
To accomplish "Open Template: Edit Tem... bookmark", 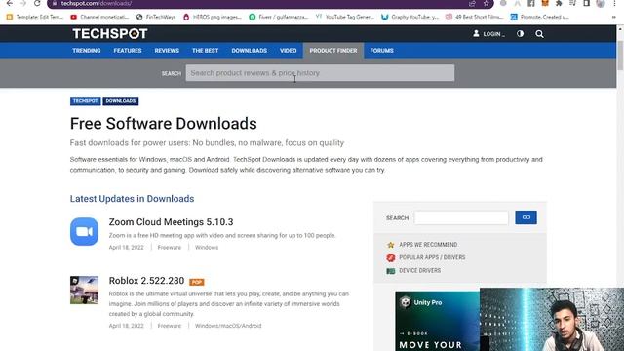I will click(x=35, y=17).
